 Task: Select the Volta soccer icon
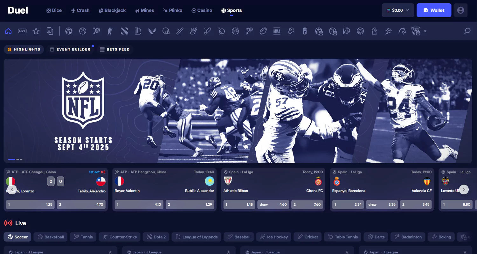(x=416, y=31)
